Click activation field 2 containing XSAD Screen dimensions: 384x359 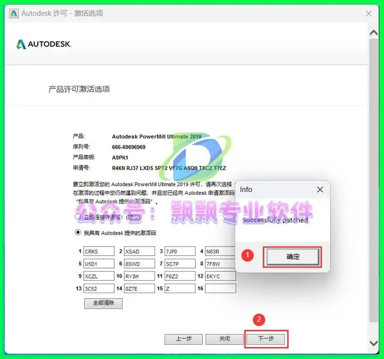(x=139, y=251)
